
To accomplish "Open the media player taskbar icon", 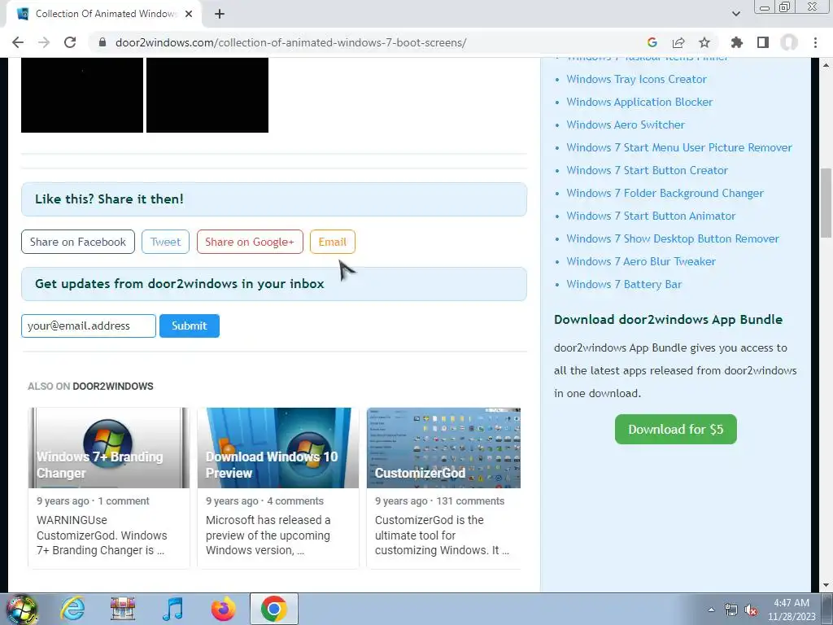I will [x=172, y=609].
